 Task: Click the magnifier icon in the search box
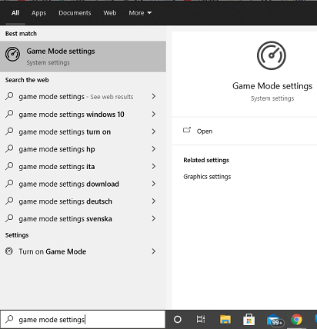pyautogui.click(x=9, y=319)
